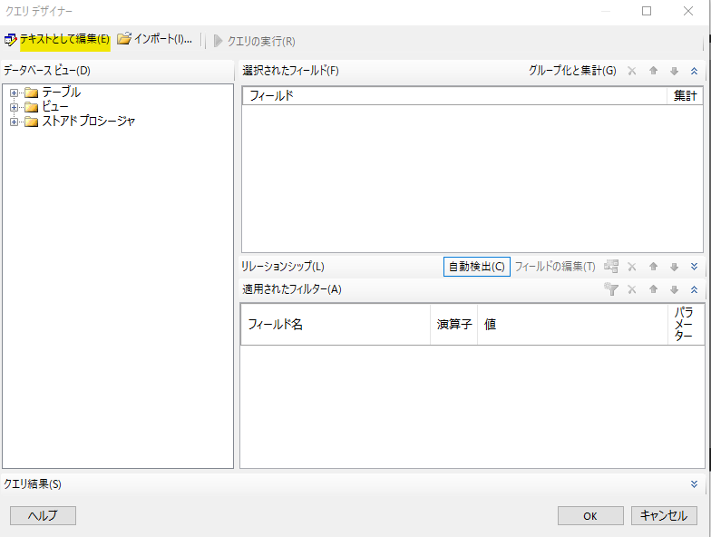Click move up arrow in selected fields header
Viewport: 711px width, 537px height.
pyautogui.click(x=653, y=71)
